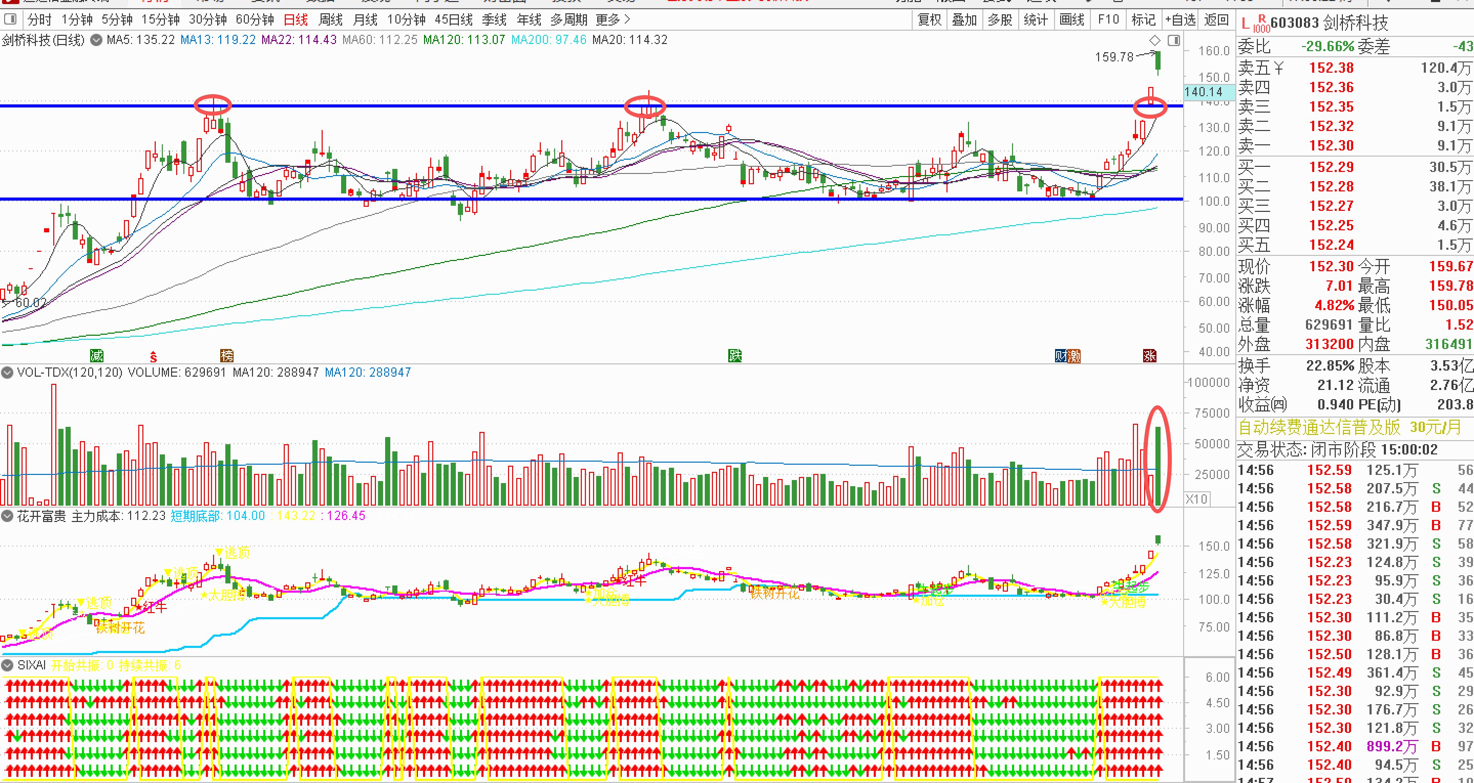Expand the 更多 period options
1474x783 pixels.
pyautogui.click(x=613, y=19)
